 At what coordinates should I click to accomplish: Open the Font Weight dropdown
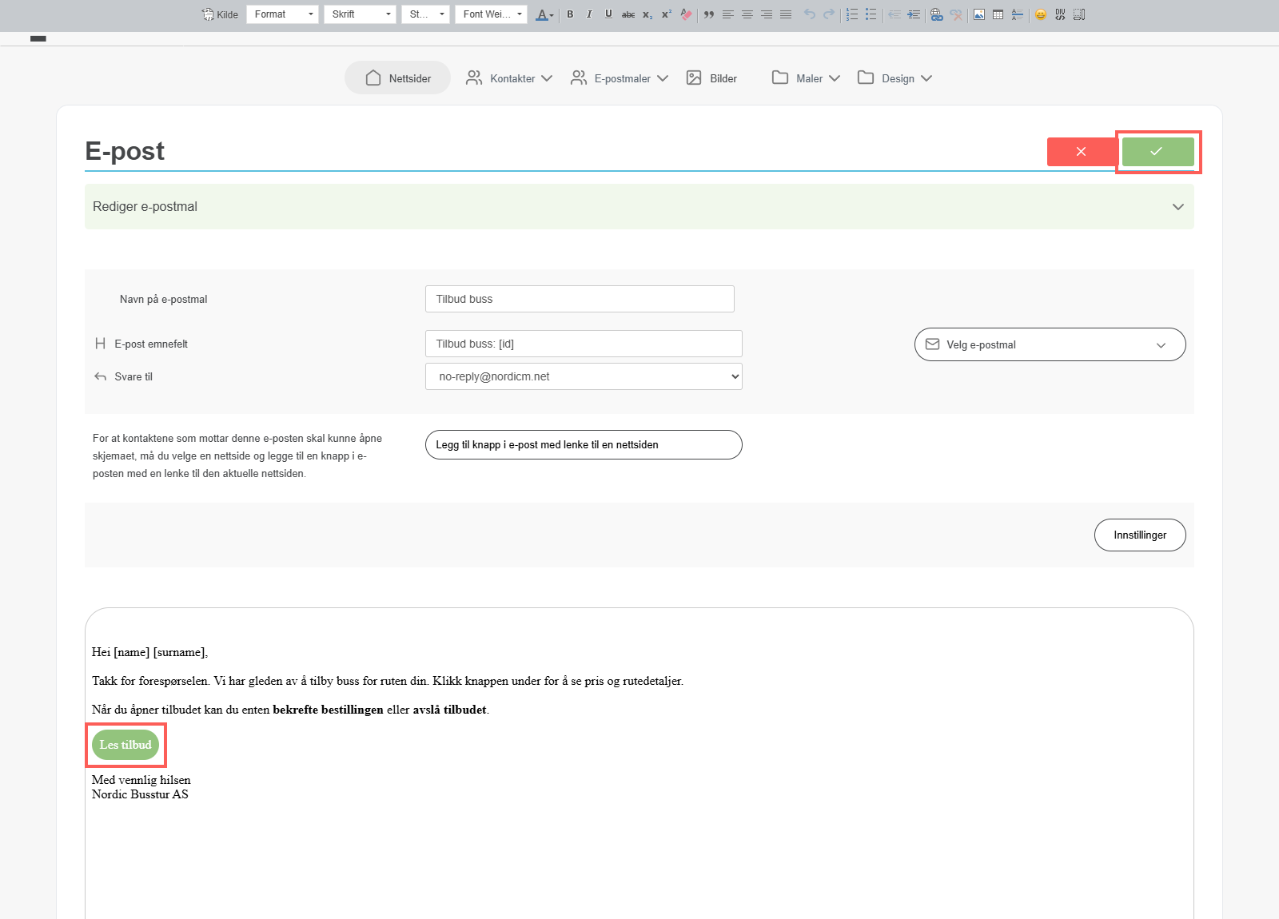[491, 14]
